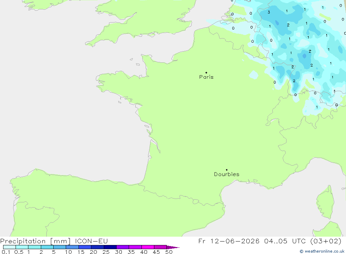Screen dimensions: 346x254
Task: Click the legend arrow tip beyond 50
Action: 173,247
